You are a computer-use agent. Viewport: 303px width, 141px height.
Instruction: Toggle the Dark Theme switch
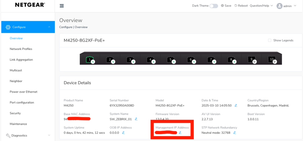point(214,6)
